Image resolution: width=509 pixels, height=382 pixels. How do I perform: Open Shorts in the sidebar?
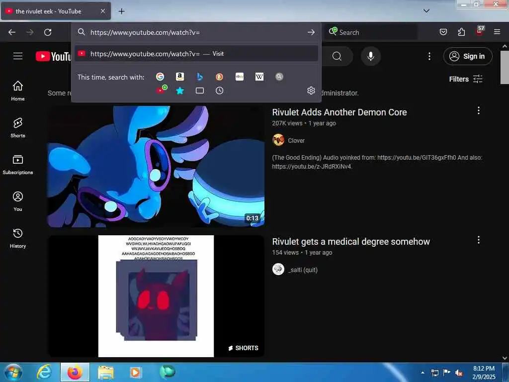point(18,128)
